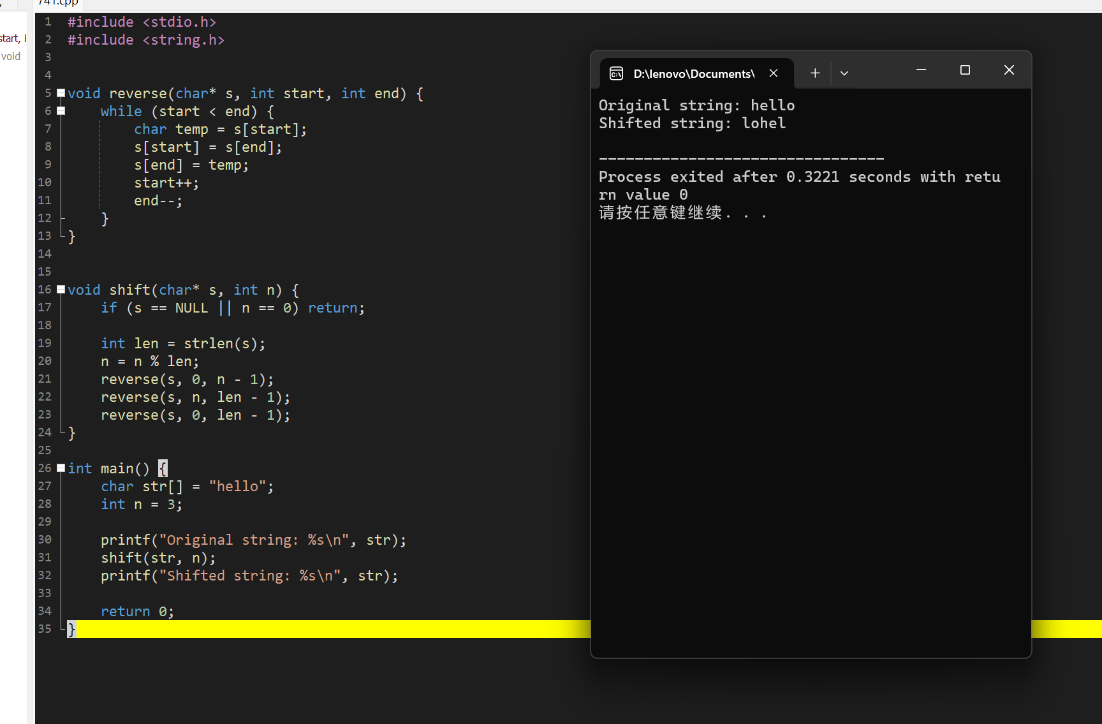
Task: Click the 's[start] = s[end];' line
Action: tap(208, 147)
